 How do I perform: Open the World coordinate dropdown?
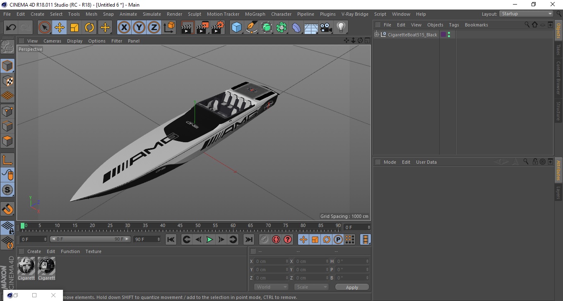coord(271,287)
